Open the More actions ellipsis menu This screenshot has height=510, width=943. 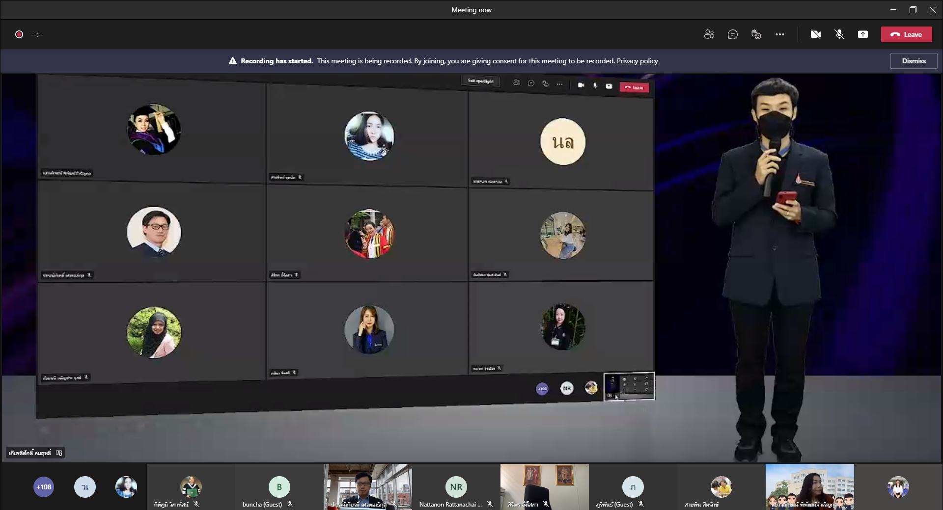[x=779, y=34]
